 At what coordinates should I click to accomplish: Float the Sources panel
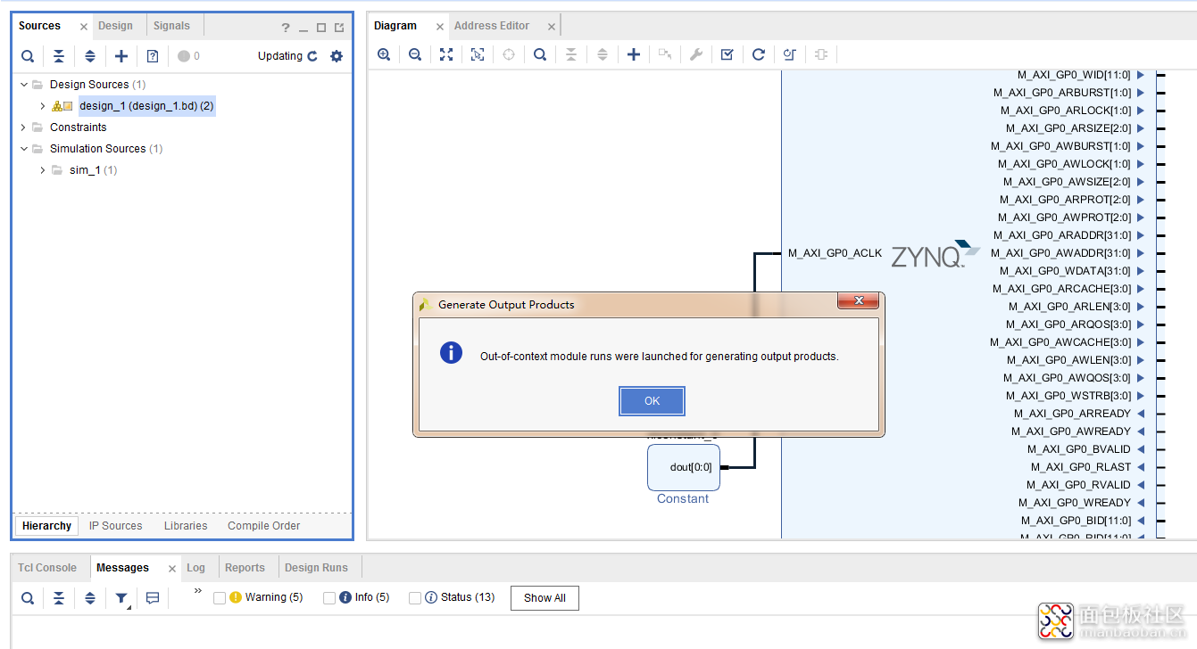click(339, 28)
